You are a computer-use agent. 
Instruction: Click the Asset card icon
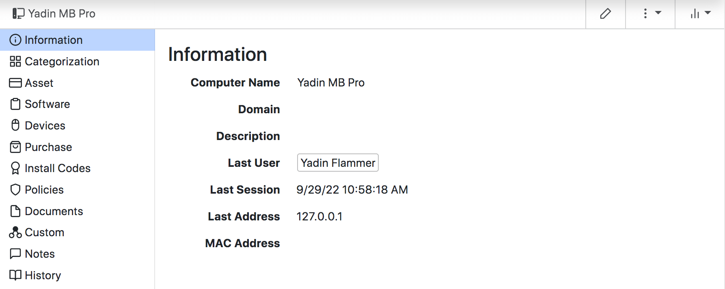(x=15, y=83)
